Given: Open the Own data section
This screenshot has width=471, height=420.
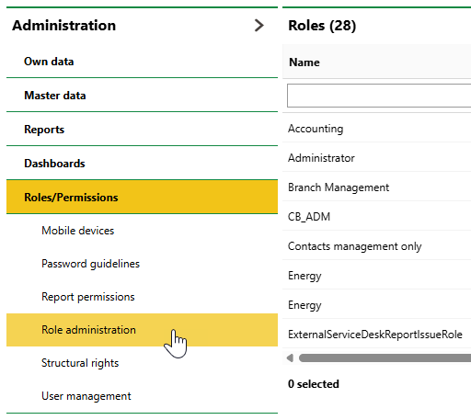Looking at the screenshot, I should 142,62.
